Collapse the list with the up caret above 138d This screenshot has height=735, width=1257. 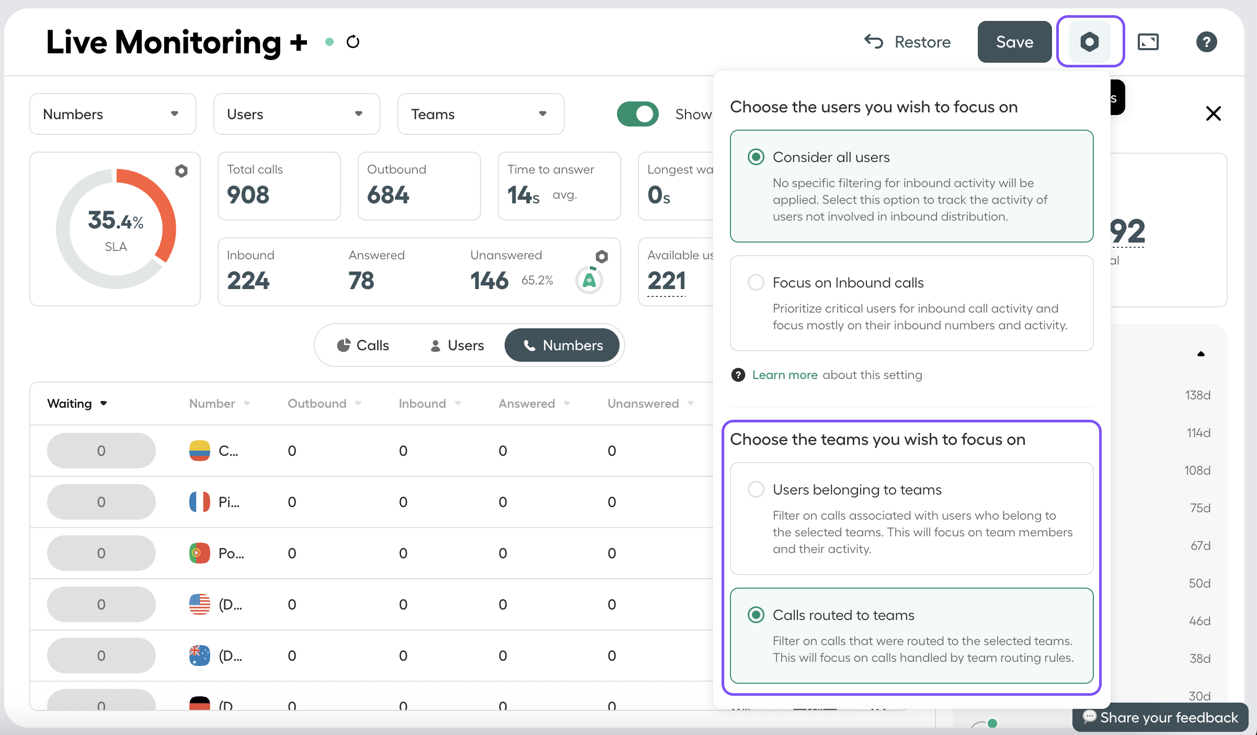coord(1201,354)
